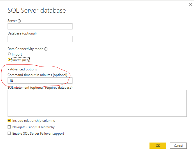Enable Navigate using full hierarchy
Viewport: 194px width, 156px height.
coord(9,127)
